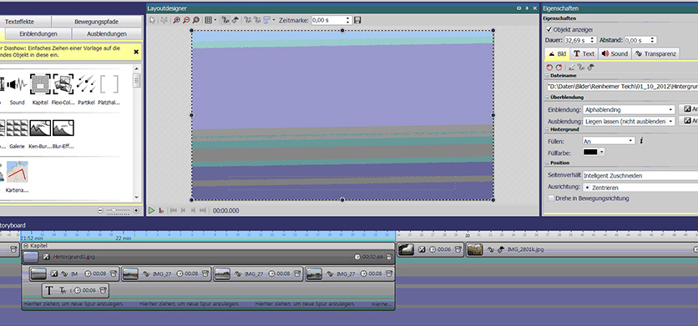Viewport: 698px width, 326px height.
Task: Collapse the Kapitel track in storyboard
Action: tap(26, 245)
